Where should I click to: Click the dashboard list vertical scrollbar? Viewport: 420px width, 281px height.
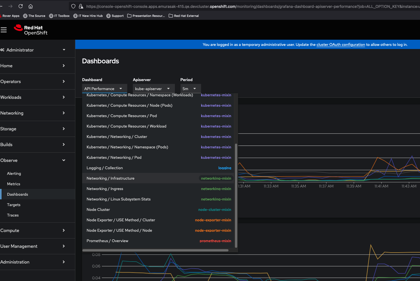[x=236, y=195]
